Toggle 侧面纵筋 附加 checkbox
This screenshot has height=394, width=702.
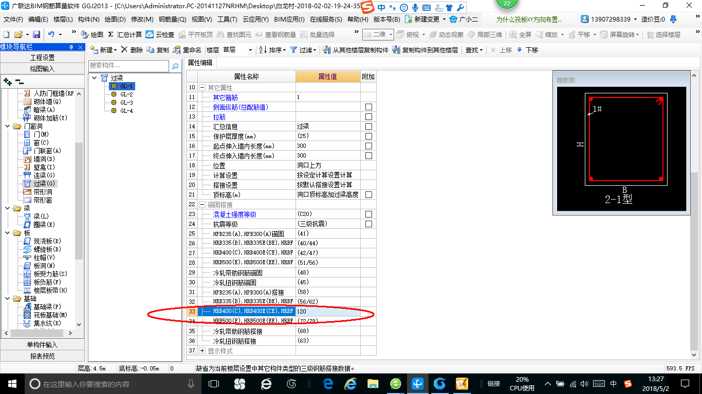tap(368, 107)
